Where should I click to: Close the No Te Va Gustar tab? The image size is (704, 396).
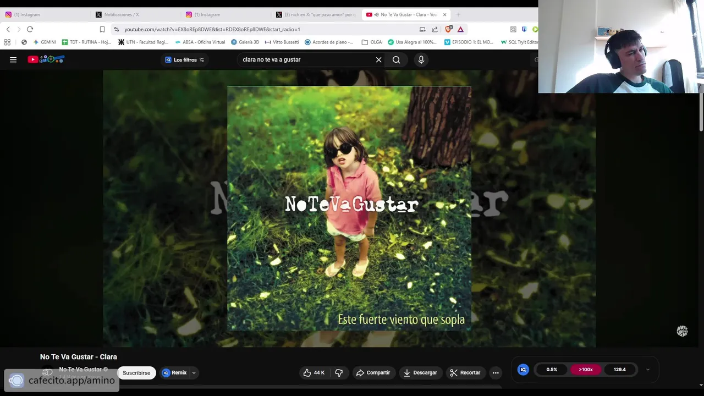pyautogui.click(x=444, y=14)
